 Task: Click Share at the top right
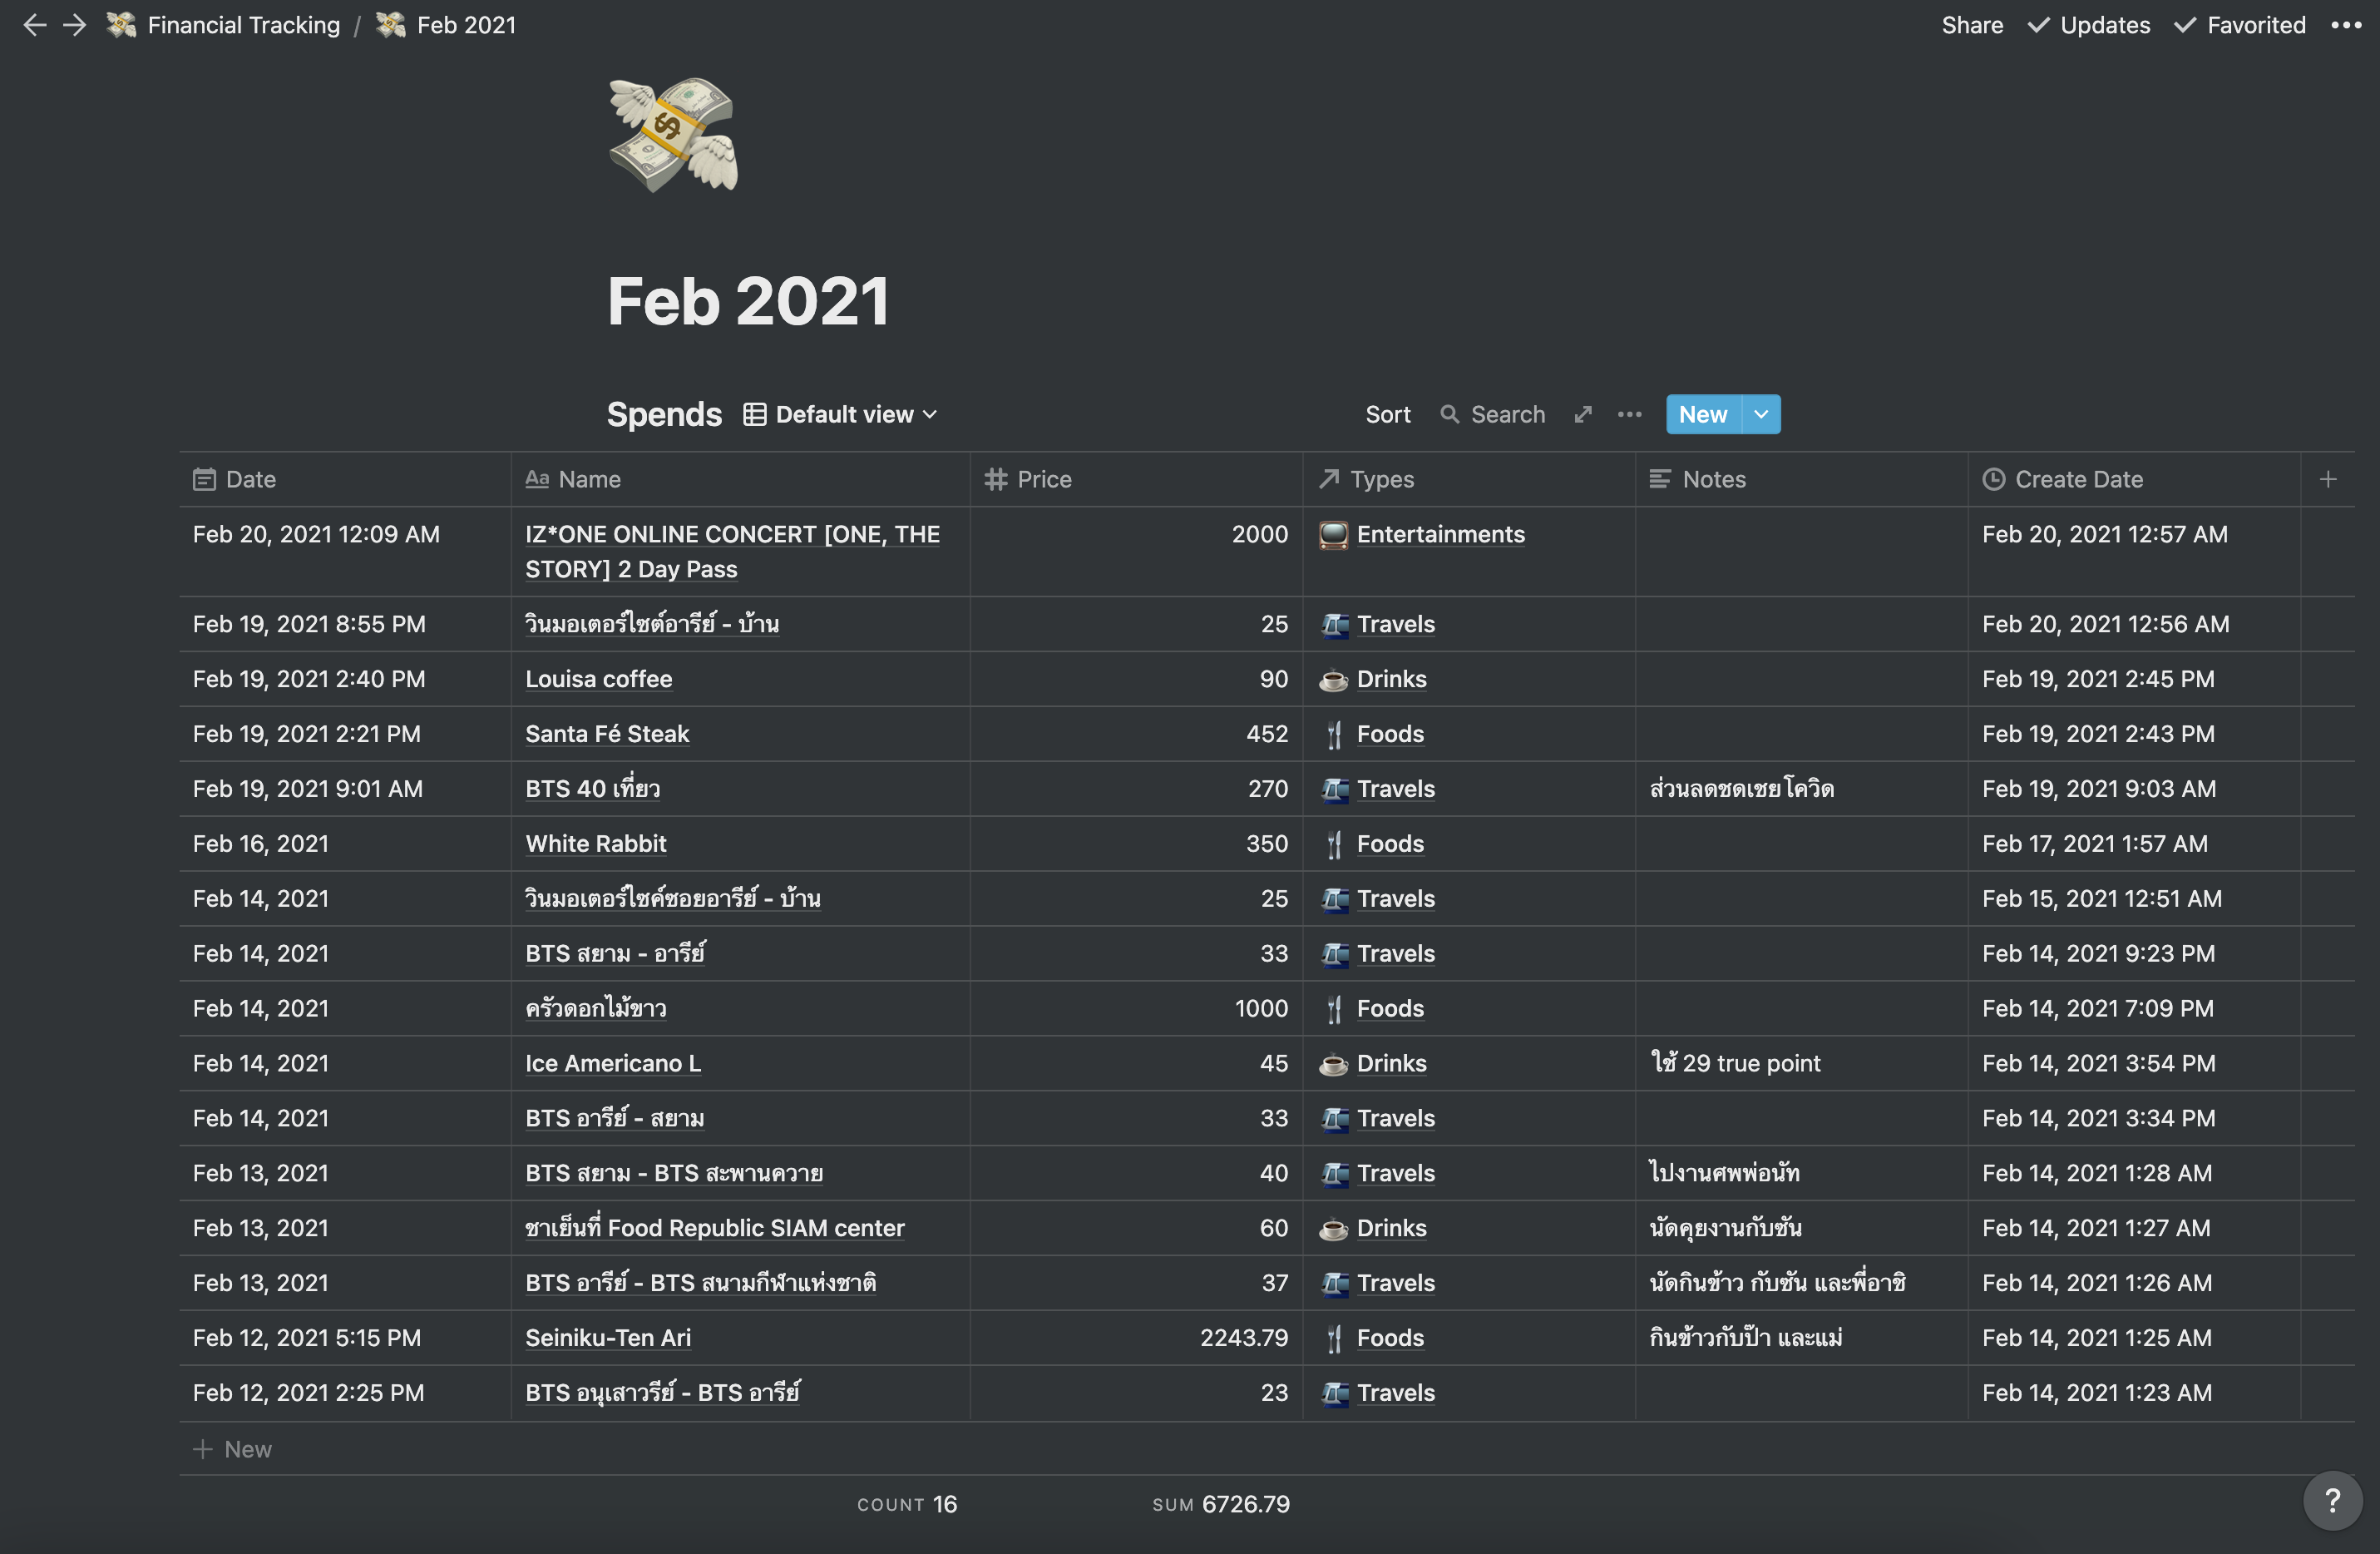[x=1971, y=25]
